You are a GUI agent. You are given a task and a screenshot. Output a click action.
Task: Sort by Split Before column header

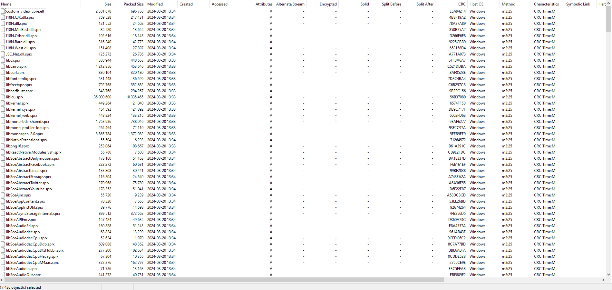(x=387, y=4)
